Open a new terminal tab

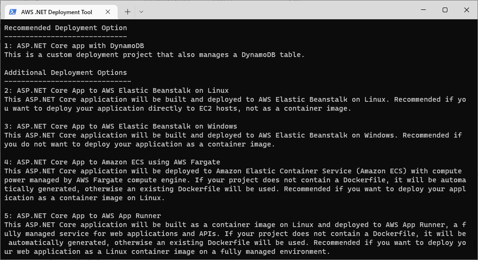point(128,12)
